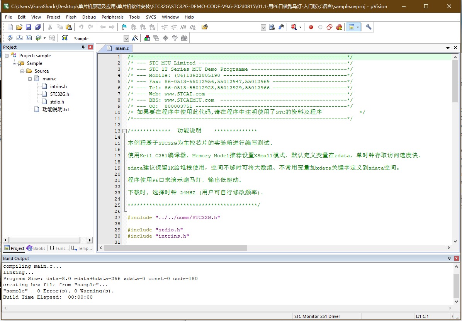Toggle pin on Project panel

pyautogui.click(x=83, y=47)
